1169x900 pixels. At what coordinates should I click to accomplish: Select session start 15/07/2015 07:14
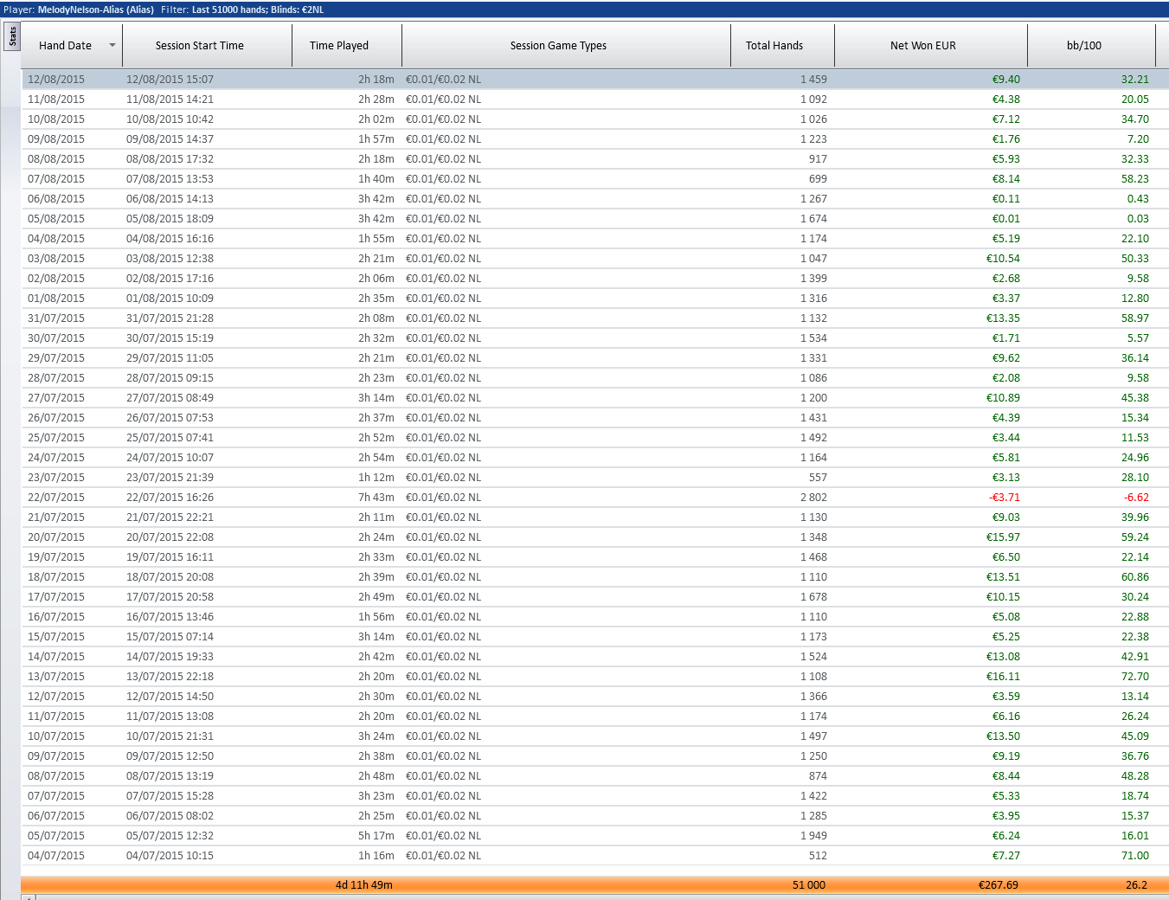tap(170, 637)
